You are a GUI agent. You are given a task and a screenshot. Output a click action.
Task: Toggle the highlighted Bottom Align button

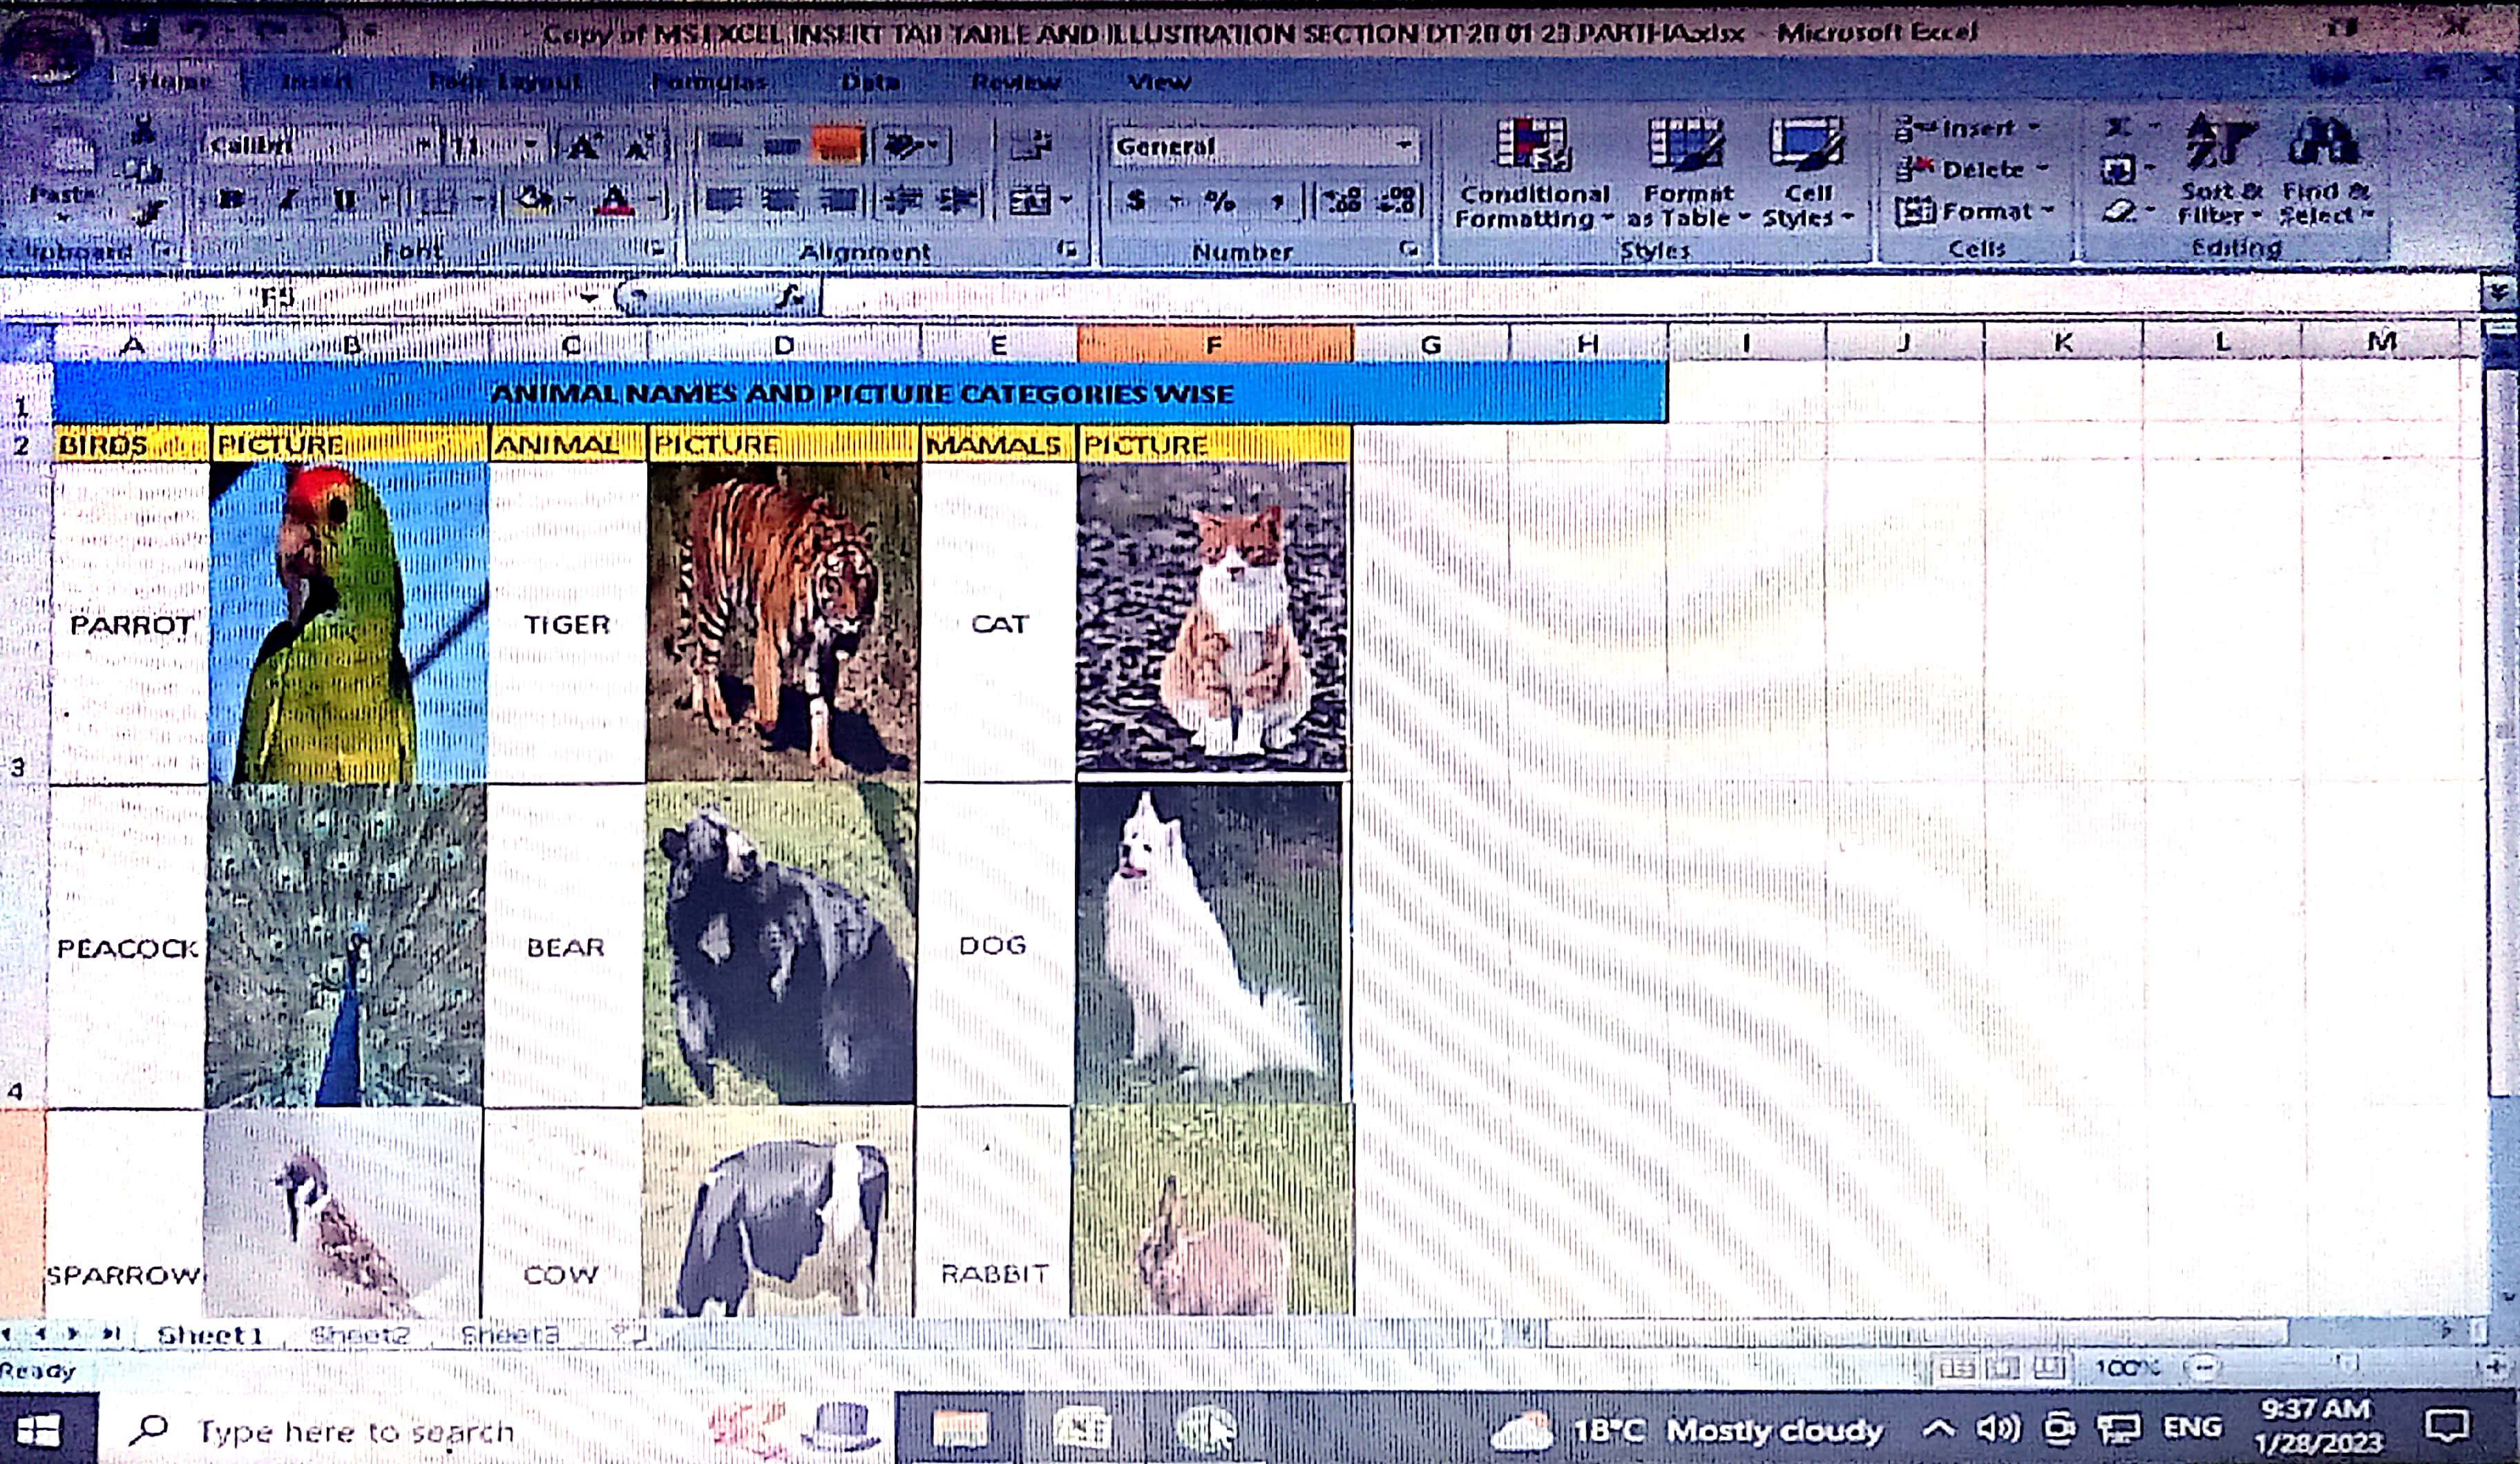(x=837, y=146)
